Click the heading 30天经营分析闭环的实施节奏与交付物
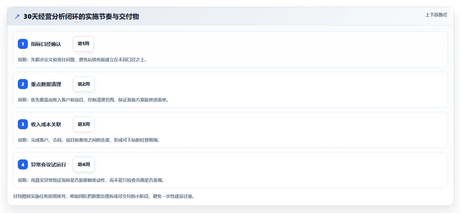The image size is (461, 213). click(81, 16)
